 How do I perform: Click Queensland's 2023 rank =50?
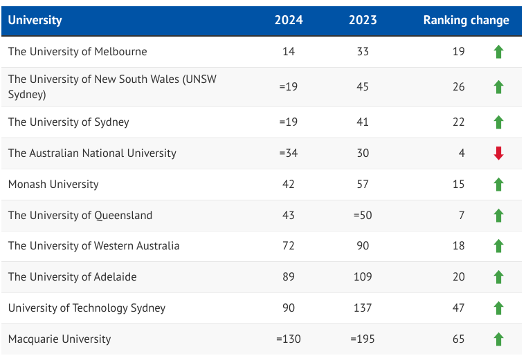[363, 215]
